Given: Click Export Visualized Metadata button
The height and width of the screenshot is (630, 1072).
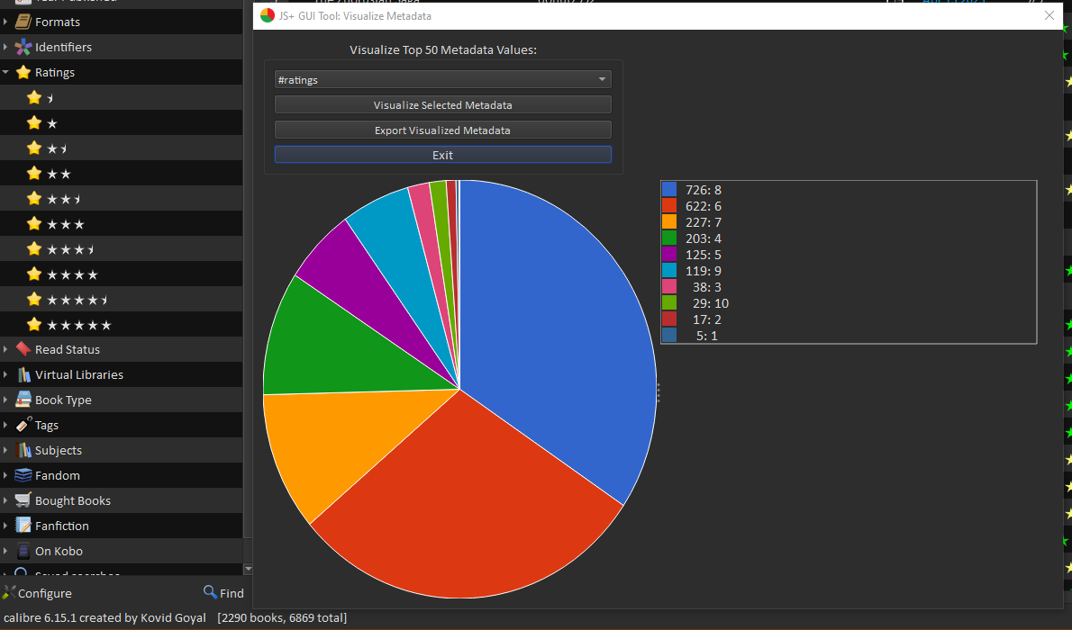Looking at the screenshot, I should click(442, 130).
